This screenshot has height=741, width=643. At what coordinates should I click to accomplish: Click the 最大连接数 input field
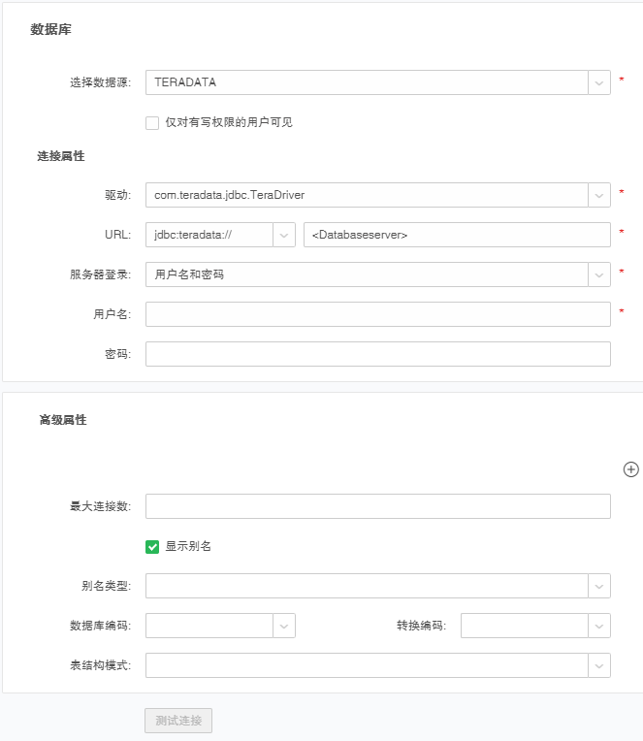tap(377, 506)
